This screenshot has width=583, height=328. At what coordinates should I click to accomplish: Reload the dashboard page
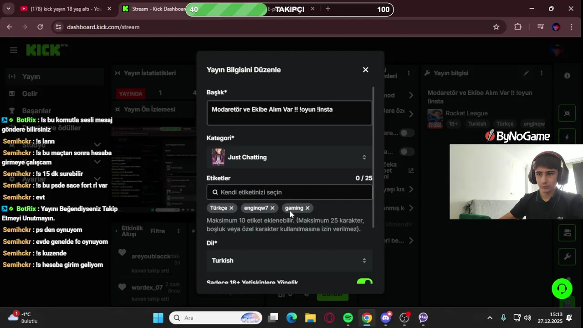tap(40, 27)
